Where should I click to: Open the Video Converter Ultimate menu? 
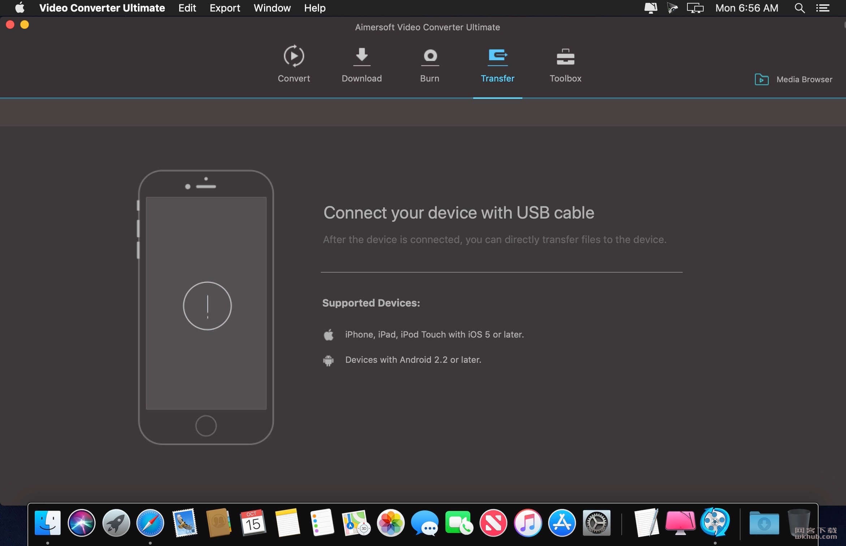[102, 8]
